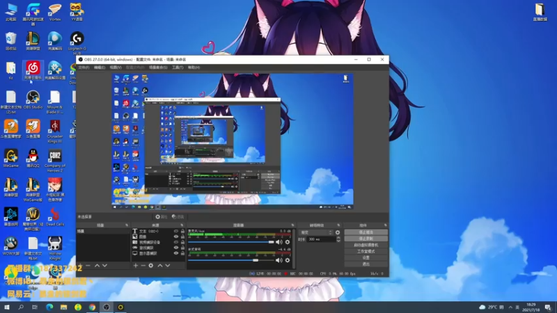Lock the Video Capture Device source

coord(182,242)
